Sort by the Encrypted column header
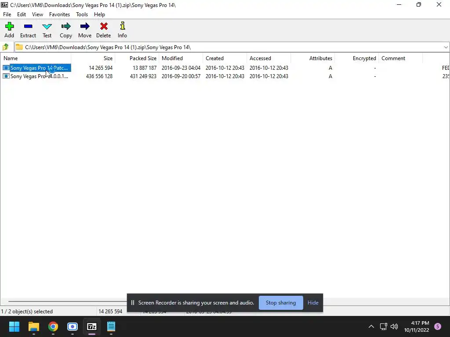 pyautogui.click(x=356, y=58)
